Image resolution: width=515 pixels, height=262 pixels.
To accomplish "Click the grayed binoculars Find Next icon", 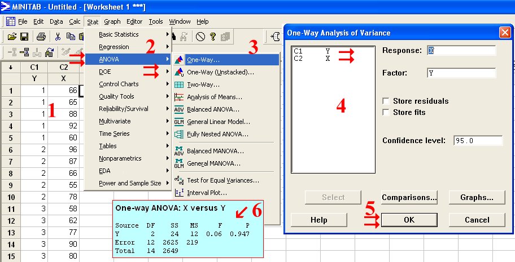I will click(185, 37).
